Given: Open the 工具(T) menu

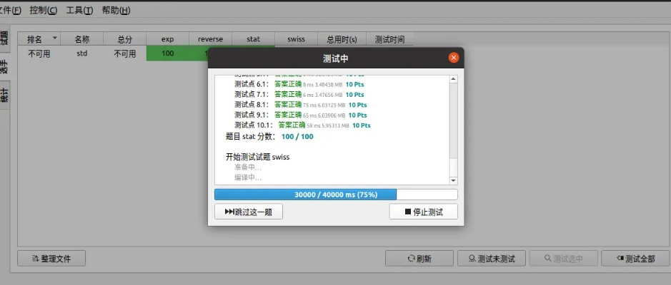Looking at the screenshot, I should 79,11.
